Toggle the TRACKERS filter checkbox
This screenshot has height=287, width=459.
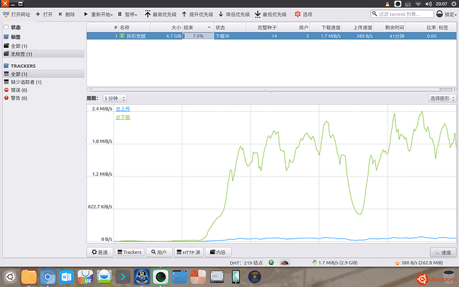tap(6, 66)
